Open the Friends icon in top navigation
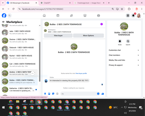Viewport: 145px width, 116px height. (x=71, y=15)
